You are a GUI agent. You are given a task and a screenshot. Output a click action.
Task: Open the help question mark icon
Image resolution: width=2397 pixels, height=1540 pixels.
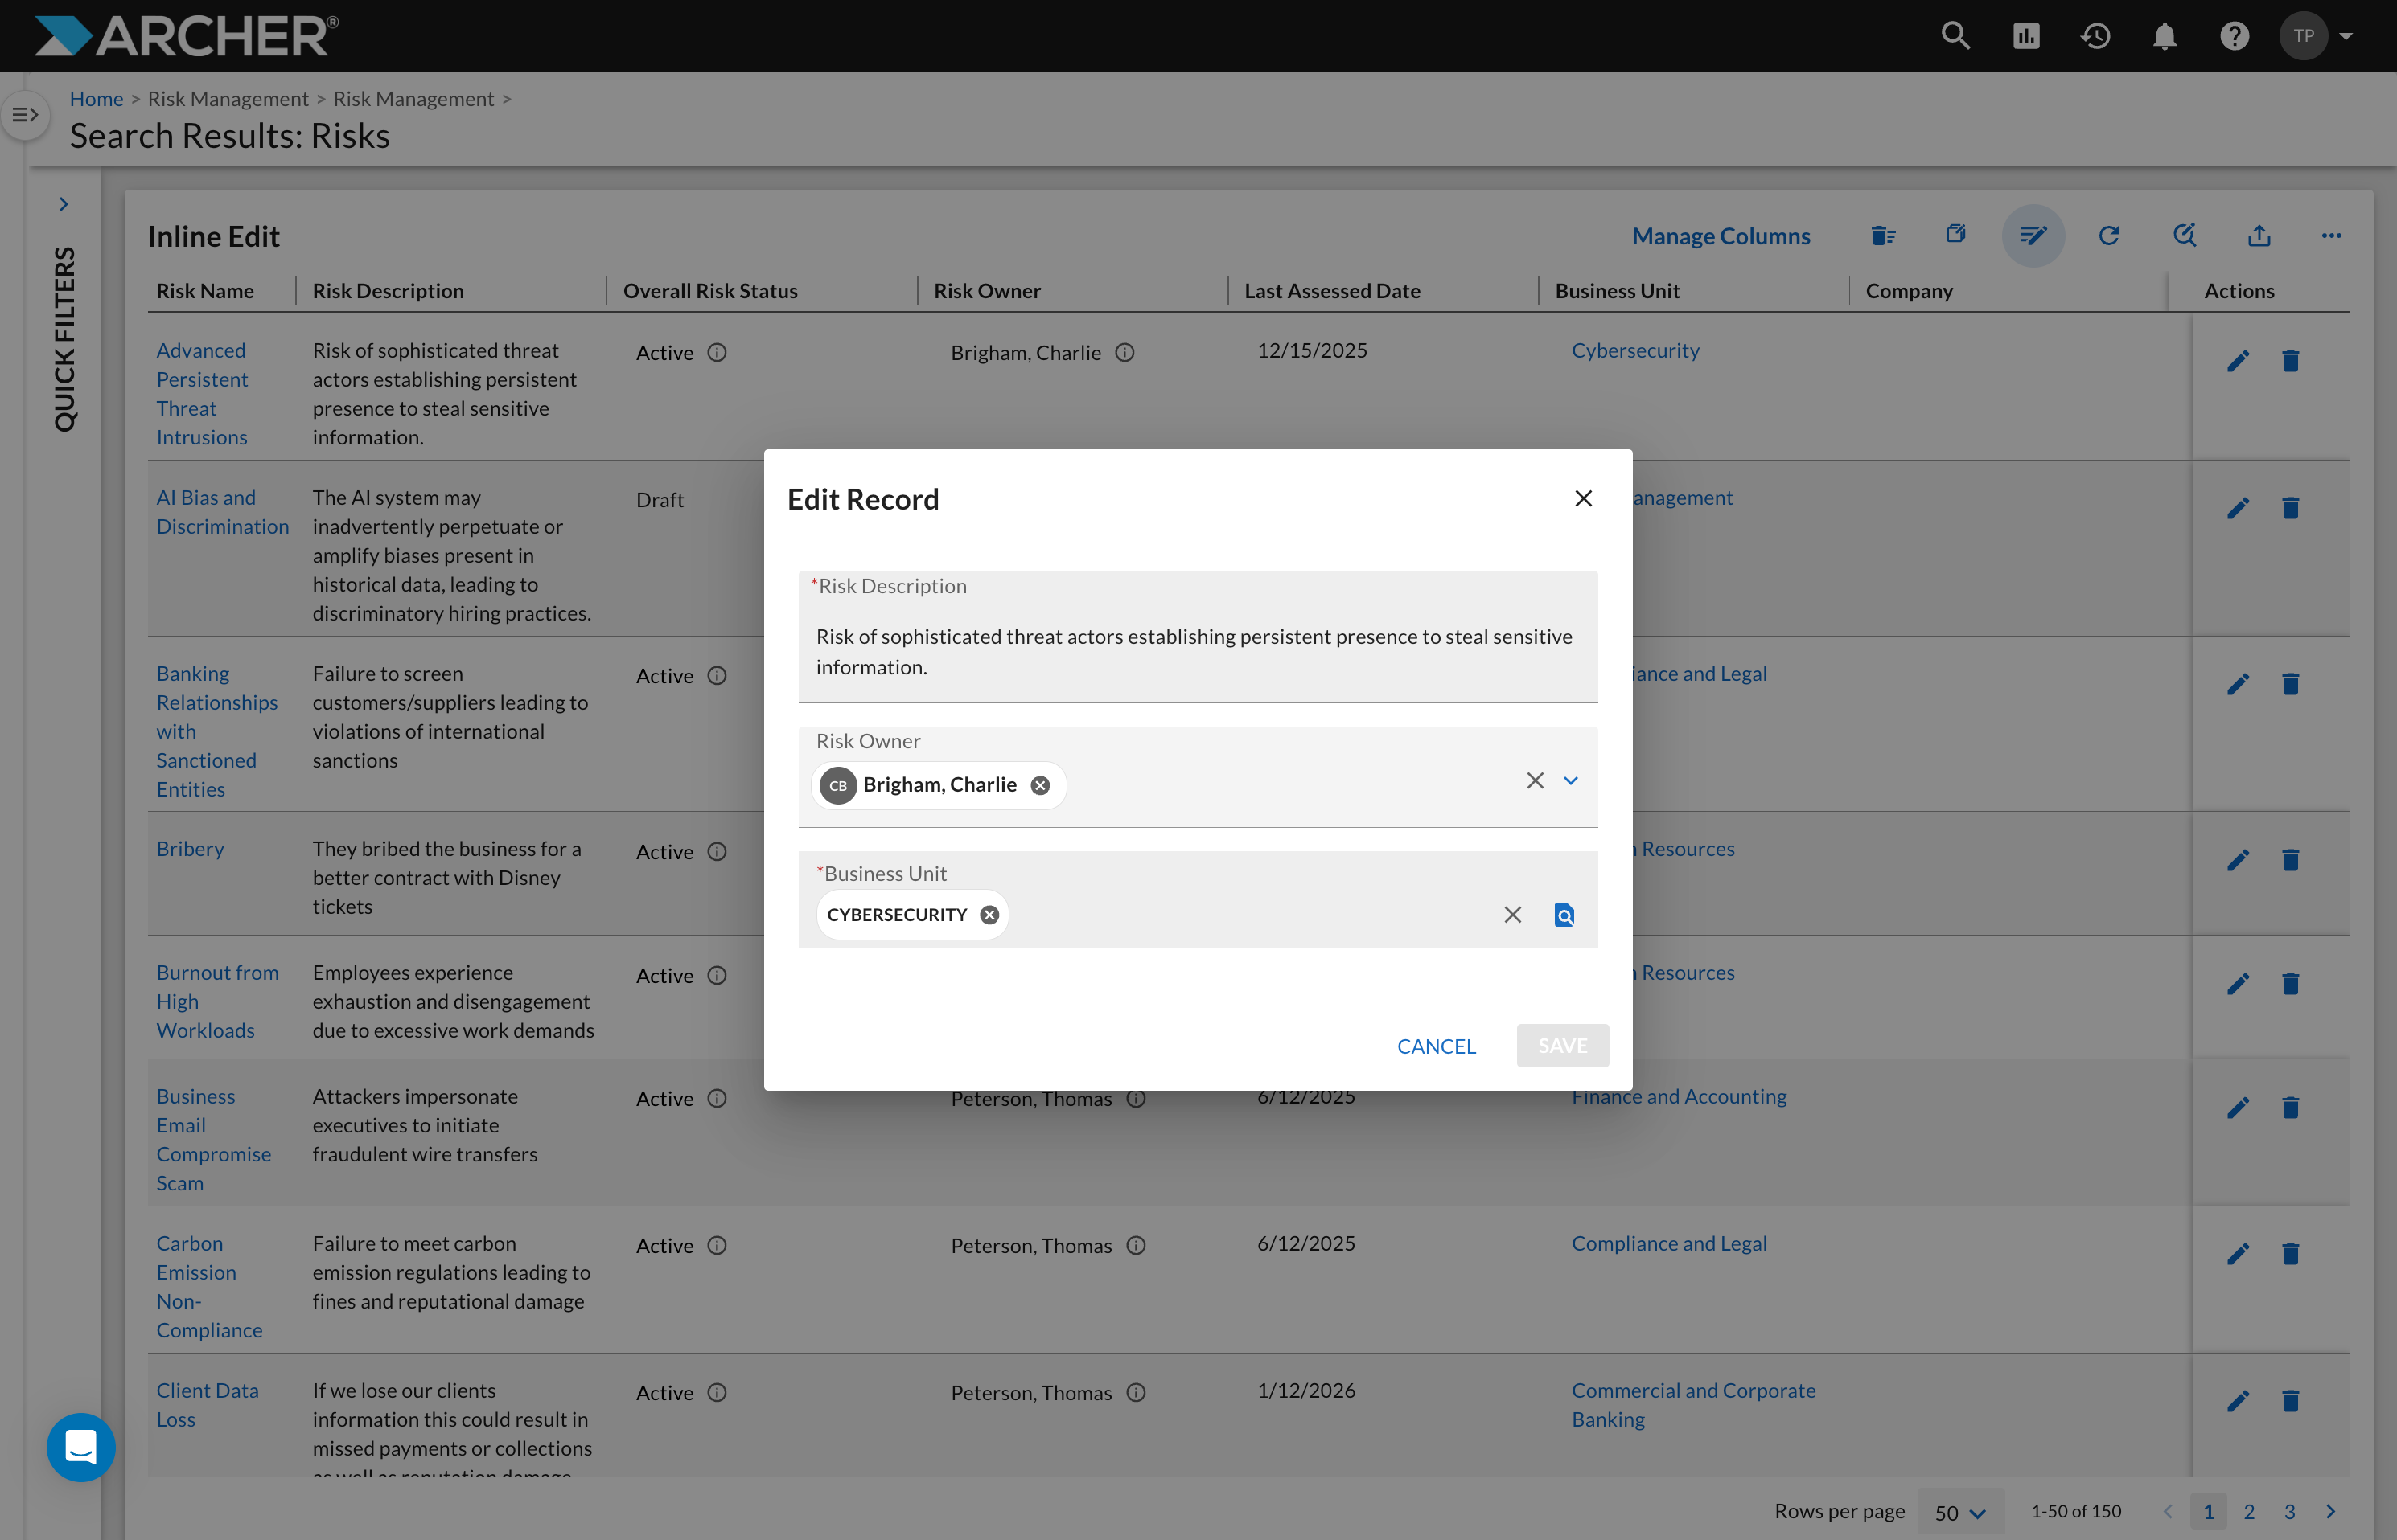(x=2234, y=36)
